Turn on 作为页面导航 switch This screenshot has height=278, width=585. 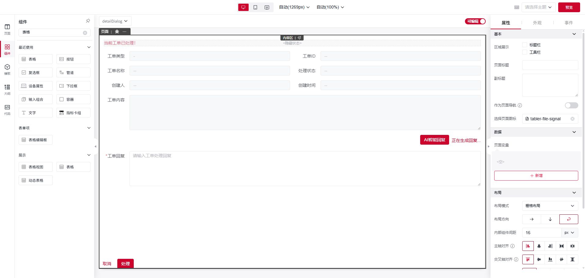571,105
